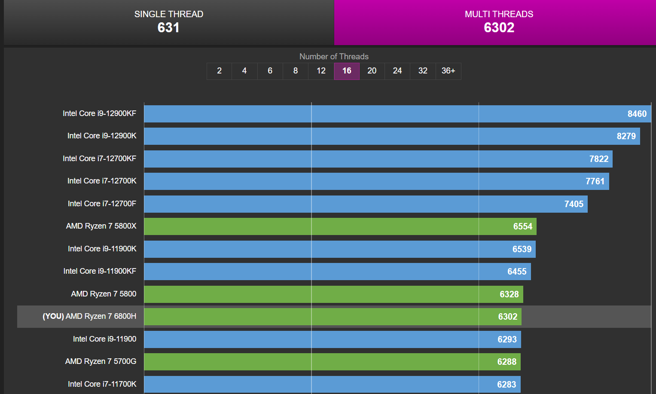656x394 pixels.
Task: Click the Intel Core i7-12700K label
Action: click(x=102, y=181)
